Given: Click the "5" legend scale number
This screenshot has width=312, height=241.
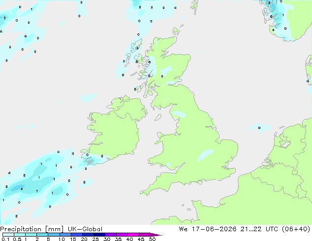Looking at the screenshot, I should (x=48, y=239).
